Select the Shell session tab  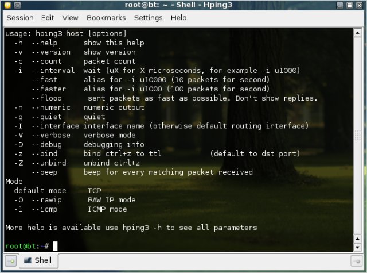[x=38, y=260]
